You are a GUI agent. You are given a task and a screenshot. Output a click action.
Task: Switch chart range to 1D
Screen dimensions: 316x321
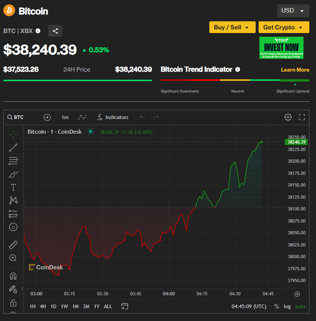coord(53,306)
